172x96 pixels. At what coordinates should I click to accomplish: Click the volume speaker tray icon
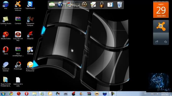tap(158, 94)
